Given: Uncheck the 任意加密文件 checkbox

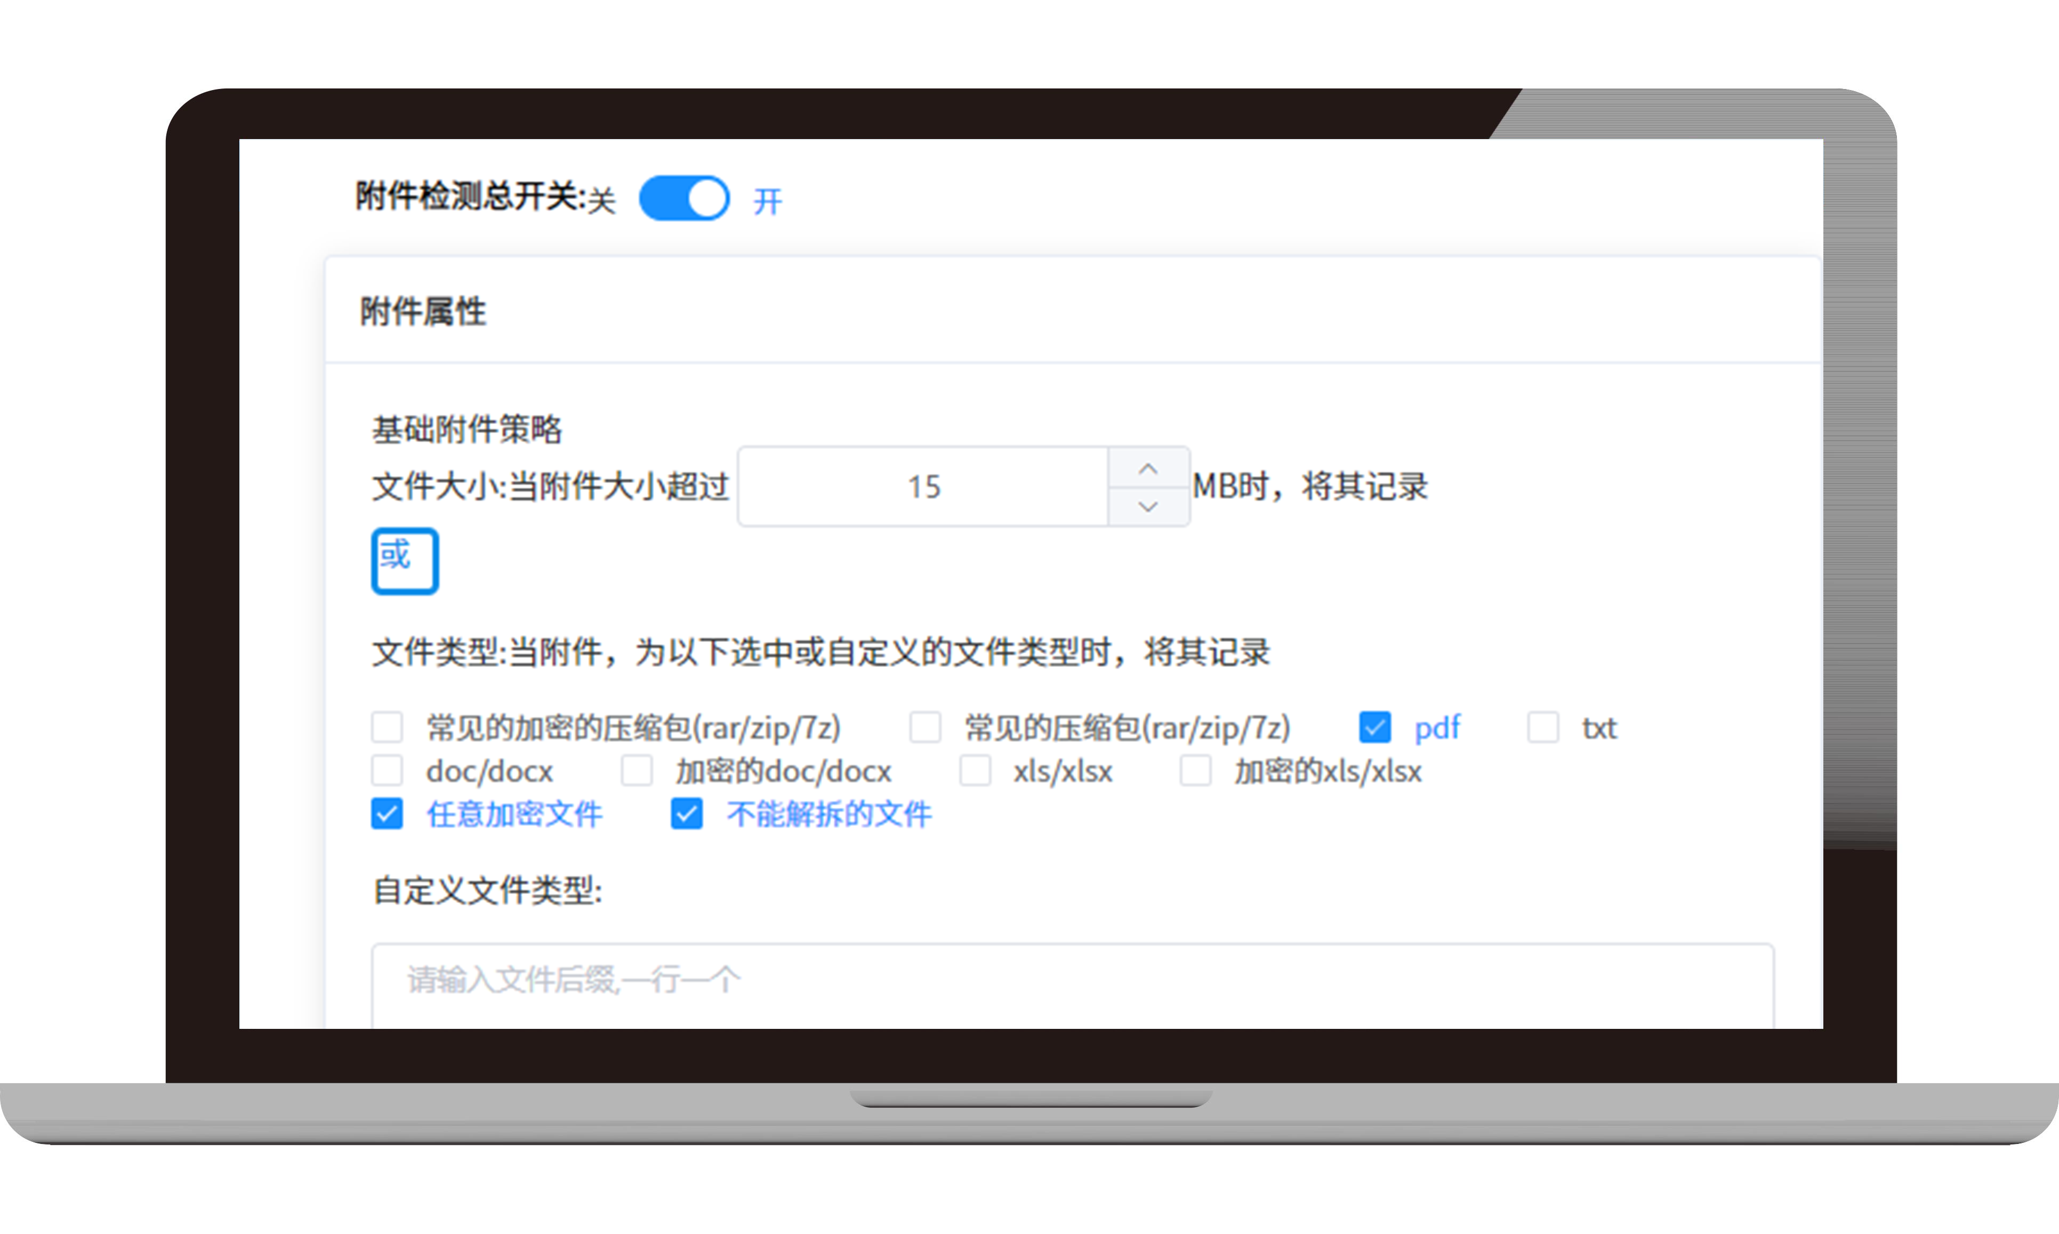Looking at the screenshot, I should tap(387, 813).
